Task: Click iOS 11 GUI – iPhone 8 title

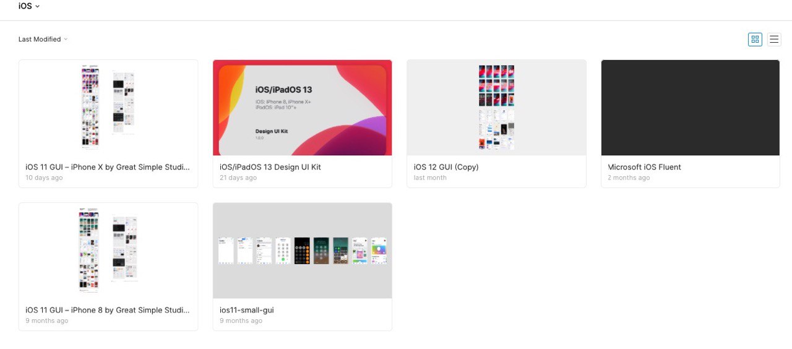Action: (x=108, y=310)
